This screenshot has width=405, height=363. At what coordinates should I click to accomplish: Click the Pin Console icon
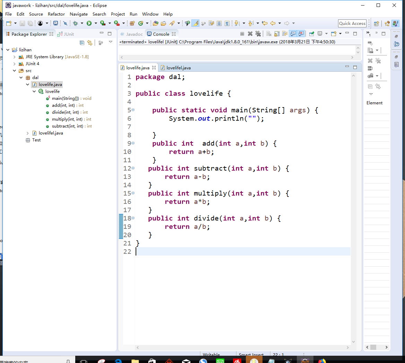click(311, 34)
